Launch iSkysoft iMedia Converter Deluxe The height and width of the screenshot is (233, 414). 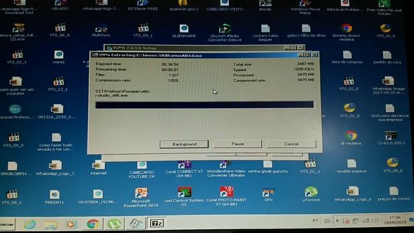point(224,33)
